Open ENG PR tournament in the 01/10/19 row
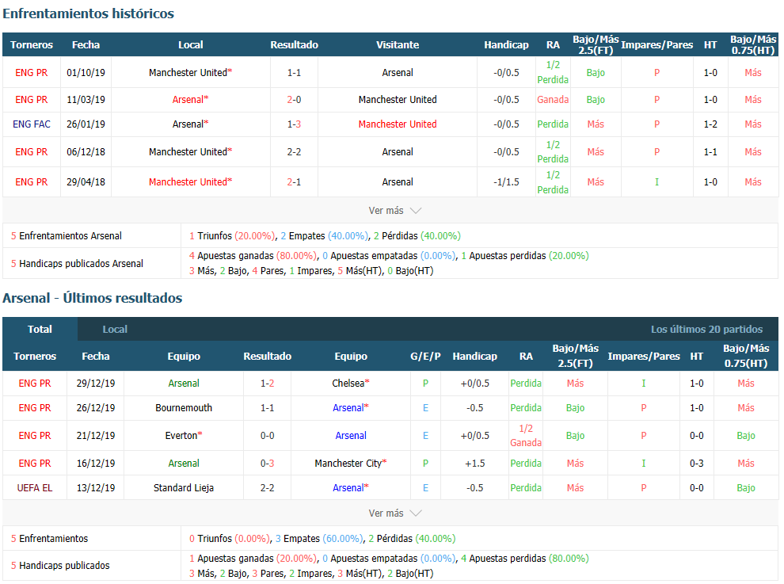The image size is (784, 584). (x=32, y=73)
